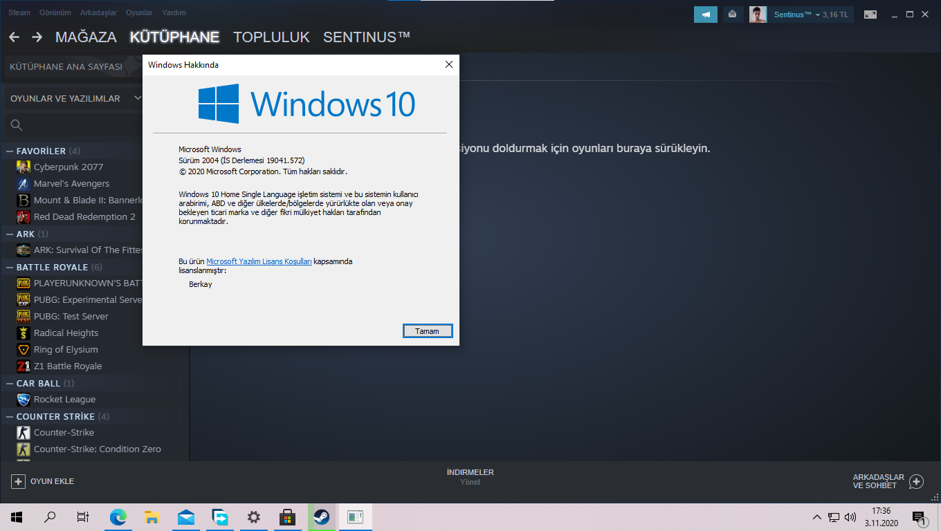Viewport: 941px width, 531px height.
Task: Open Steam announcements megaphone icon
Action: click(x=706, y=15)
